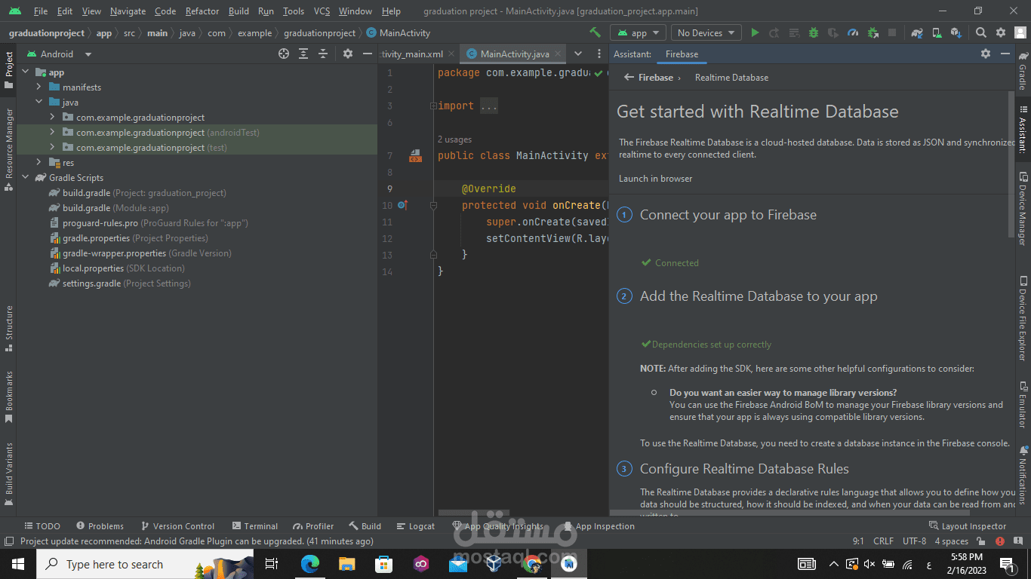
Task: Open the SDK Manager icon
Action: tap(956, 33)
